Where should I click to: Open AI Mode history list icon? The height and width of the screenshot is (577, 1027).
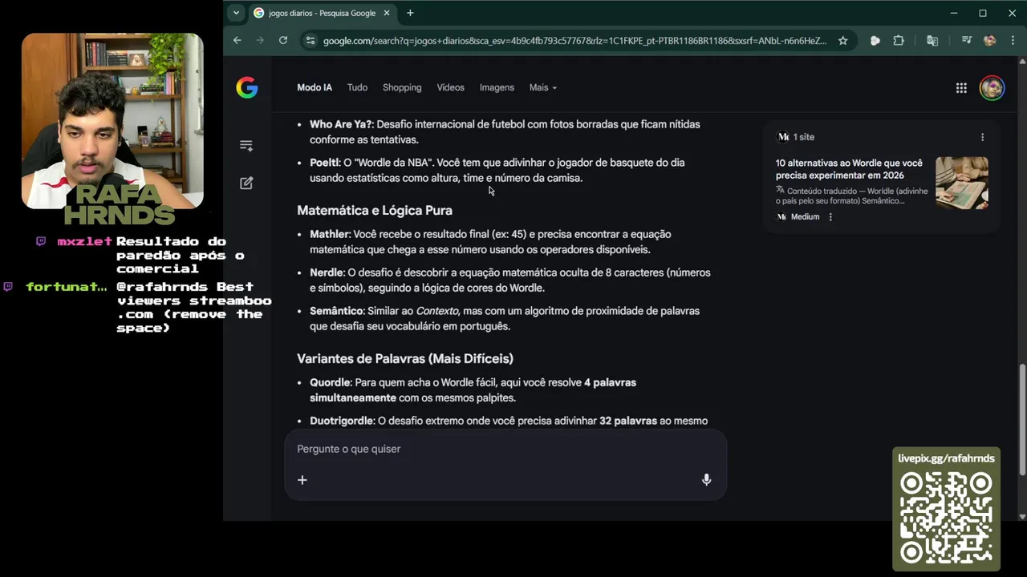(246, 146)
